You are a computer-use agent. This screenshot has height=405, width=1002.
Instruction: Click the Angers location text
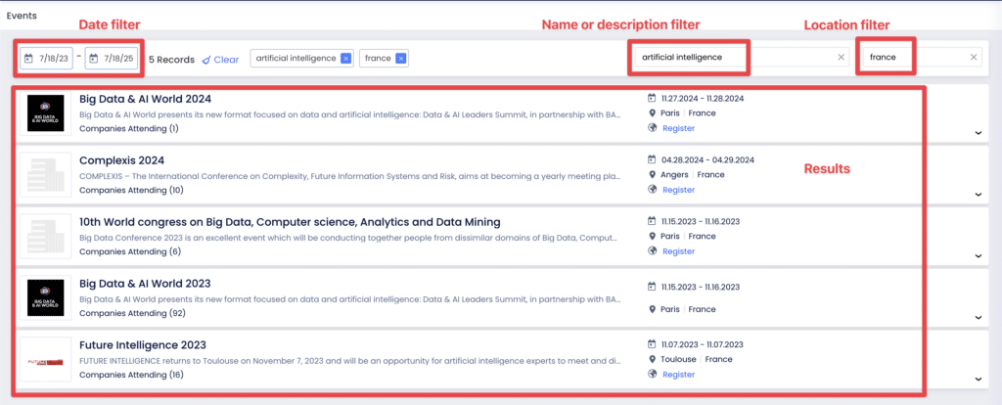coord(675,174)
